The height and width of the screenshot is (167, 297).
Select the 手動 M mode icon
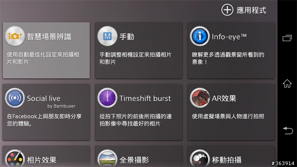tap(107, 36)
